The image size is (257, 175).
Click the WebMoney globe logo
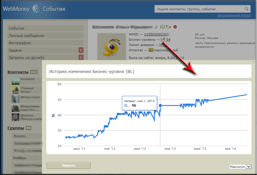coord(36,9)
